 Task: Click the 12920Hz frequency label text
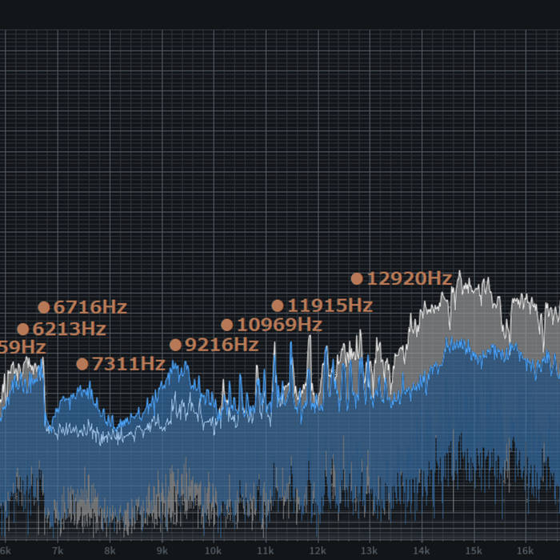pyautogui.click(x=410, y=278)
